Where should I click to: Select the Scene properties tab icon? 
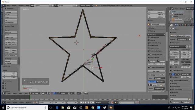pyautogui.click(x=180, y=25)
